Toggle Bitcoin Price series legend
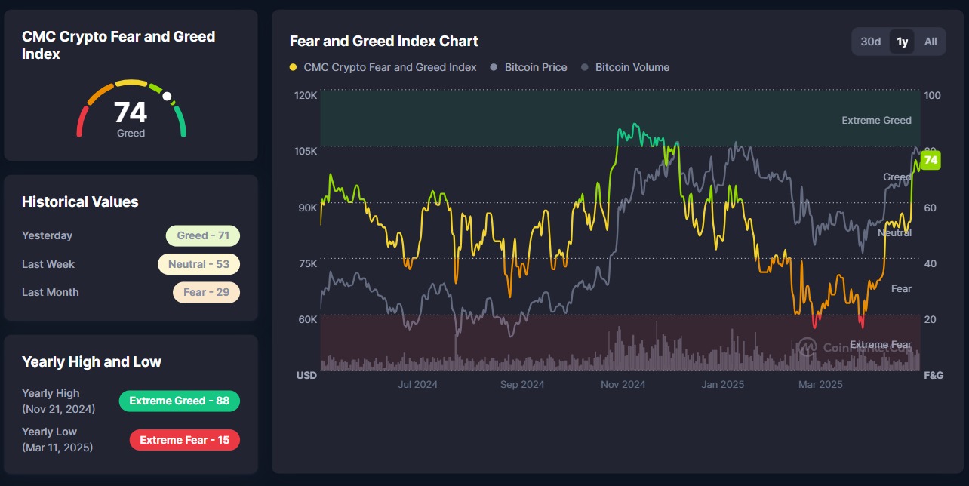The width and height of the screenshot is (969, 486). pos(528,67)
